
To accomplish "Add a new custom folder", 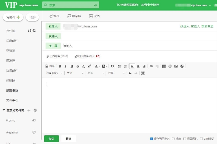I will [29, 110].
